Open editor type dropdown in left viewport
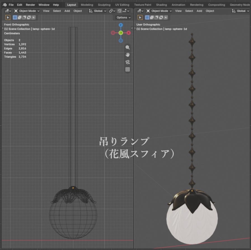 point(8,11)
